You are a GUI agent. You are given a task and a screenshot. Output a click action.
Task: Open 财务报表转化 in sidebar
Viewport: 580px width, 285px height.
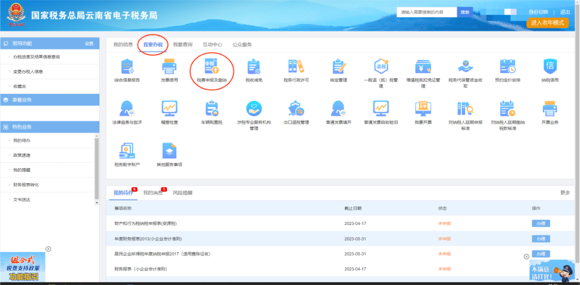[26, 185]
